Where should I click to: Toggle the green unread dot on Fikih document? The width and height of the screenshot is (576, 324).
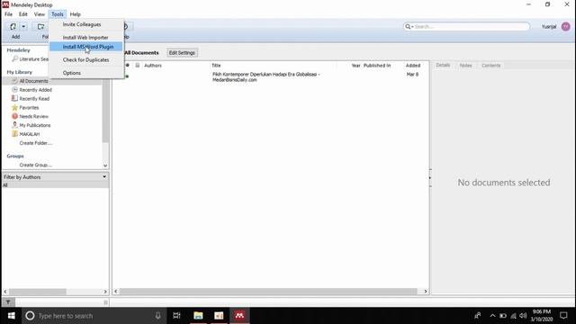point(127,76)
